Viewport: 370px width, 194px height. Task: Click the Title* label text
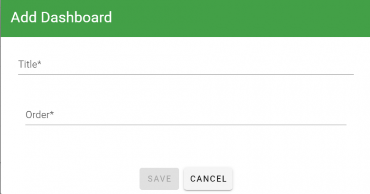(30, 64)
